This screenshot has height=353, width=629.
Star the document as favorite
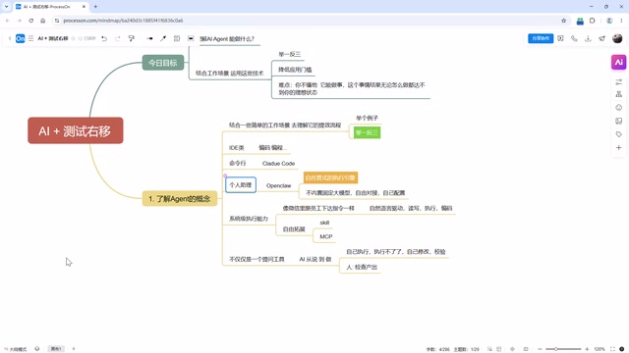tap(73, 38)
